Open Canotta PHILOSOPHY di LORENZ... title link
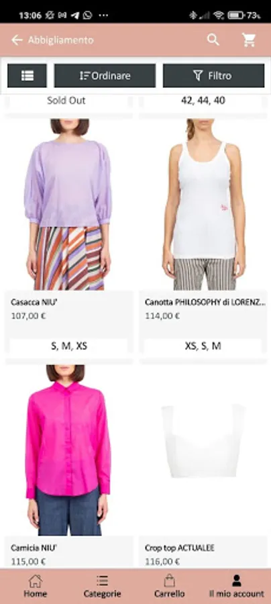 205,303
